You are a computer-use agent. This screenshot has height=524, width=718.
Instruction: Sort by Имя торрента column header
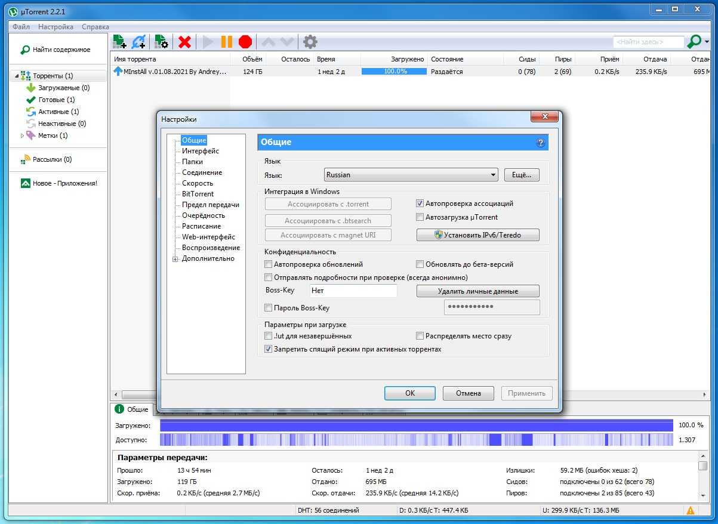click(171, 59)
